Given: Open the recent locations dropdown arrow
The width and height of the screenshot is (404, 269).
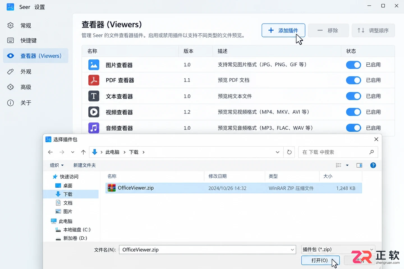Looking at the screenshot, I should pos(73,152).
